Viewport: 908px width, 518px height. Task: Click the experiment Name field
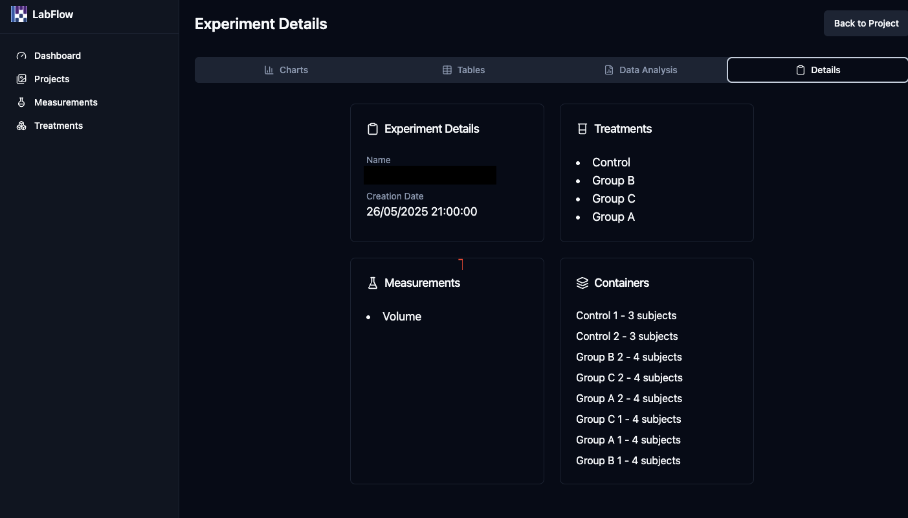click(x=430, y=175)
